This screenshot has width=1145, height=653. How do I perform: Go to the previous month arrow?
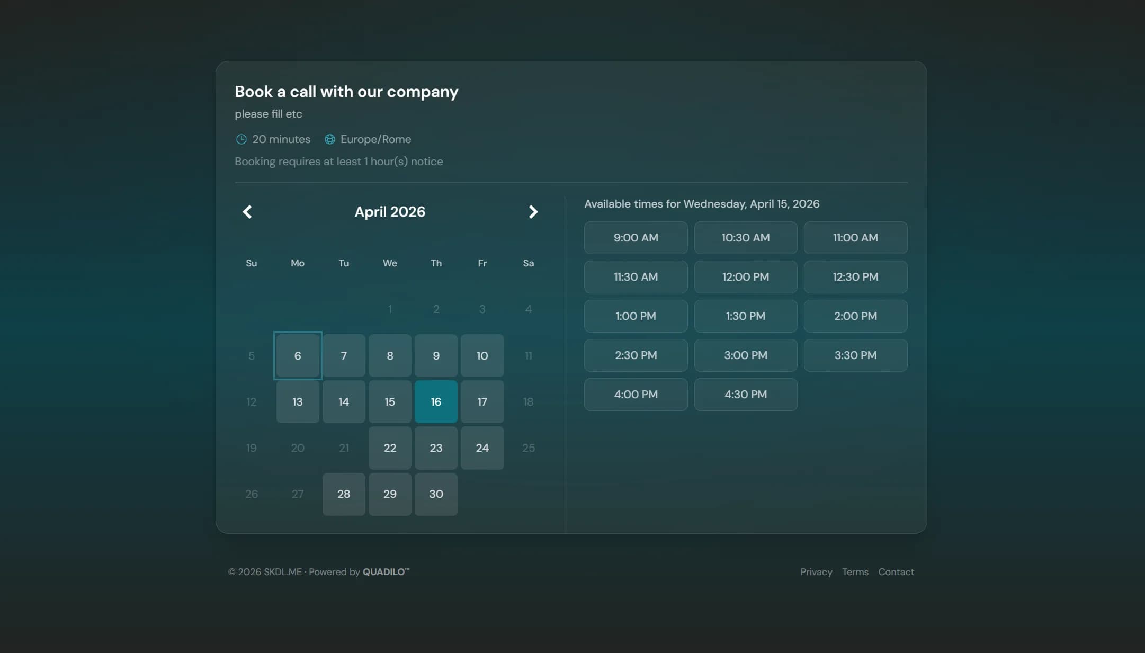tap(247, 212)
